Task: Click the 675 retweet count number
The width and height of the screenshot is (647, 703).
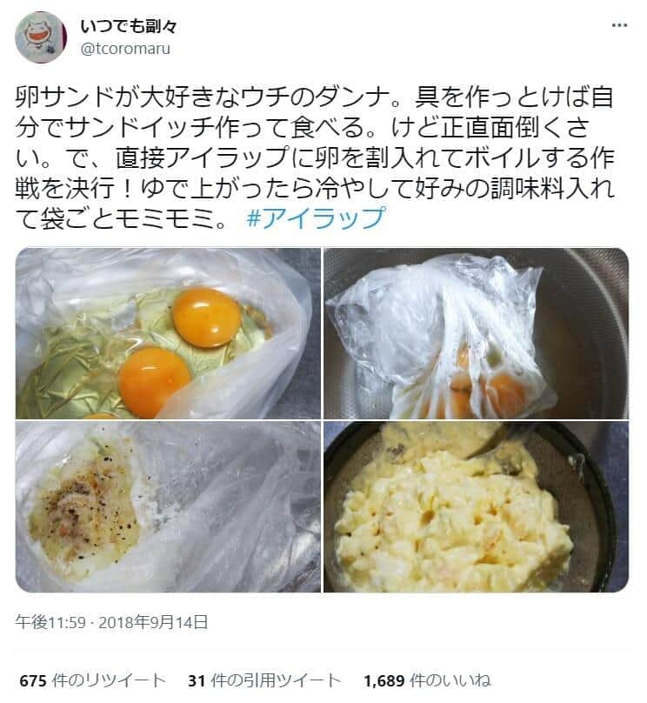Action: [33, 681]
